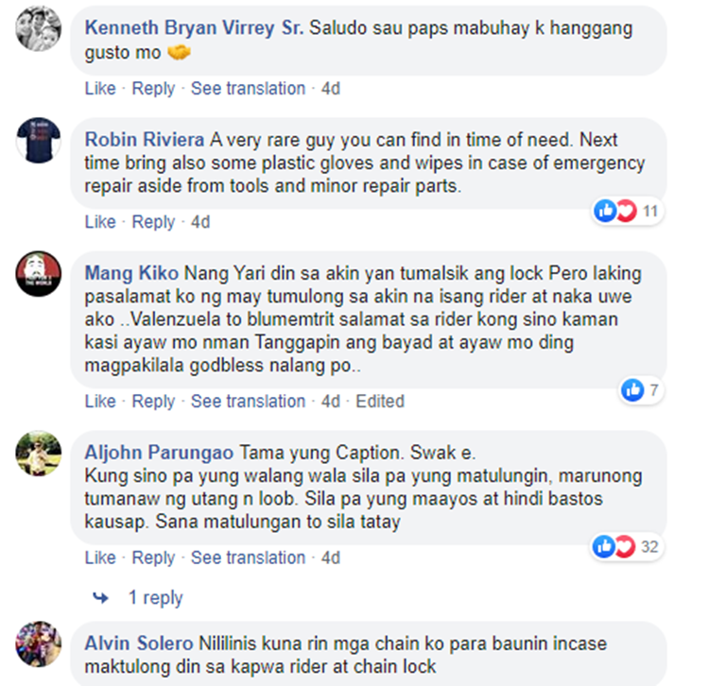This screenshot has width=709, height=686.
Task: Expand the 1 reply thread arrow
Action: point(100,598)
